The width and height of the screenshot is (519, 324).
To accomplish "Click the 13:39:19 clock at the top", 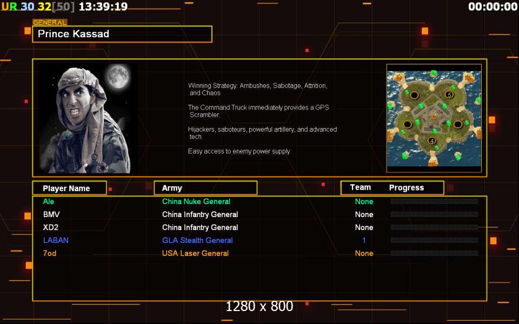I will [x=103, y=6].
